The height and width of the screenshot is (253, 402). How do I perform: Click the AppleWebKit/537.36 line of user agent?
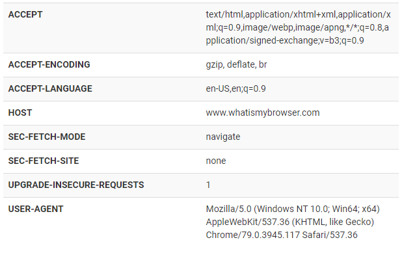(290, 222)
